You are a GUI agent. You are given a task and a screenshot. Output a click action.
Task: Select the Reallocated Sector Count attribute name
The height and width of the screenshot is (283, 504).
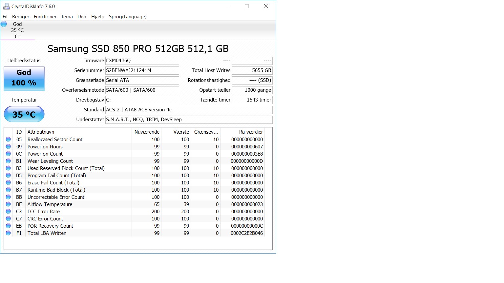coord(55,140)
